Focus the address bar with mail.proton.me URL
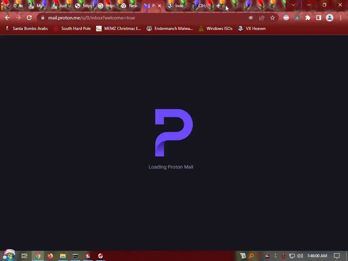 142,18
